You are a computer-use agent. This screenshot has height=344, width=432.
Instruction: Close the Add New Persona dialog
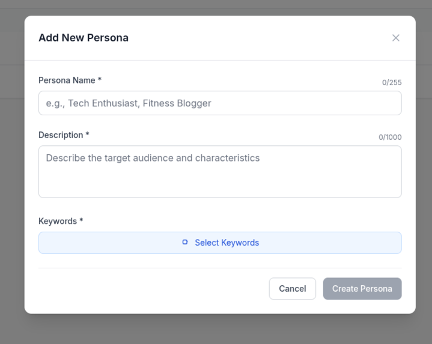tap(395, 38)
